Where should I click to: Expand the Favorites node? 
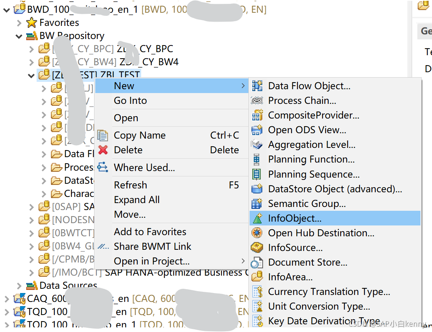click(x=19, y=23)
